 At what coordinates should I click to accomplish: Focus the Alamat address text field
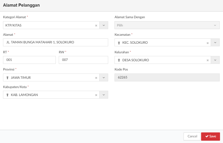coord(55,42)
